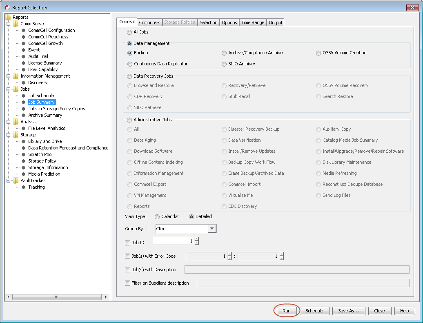Increment the Job ID spinner up arrow
Screen dimensions: 423x323
coord(197,239)
